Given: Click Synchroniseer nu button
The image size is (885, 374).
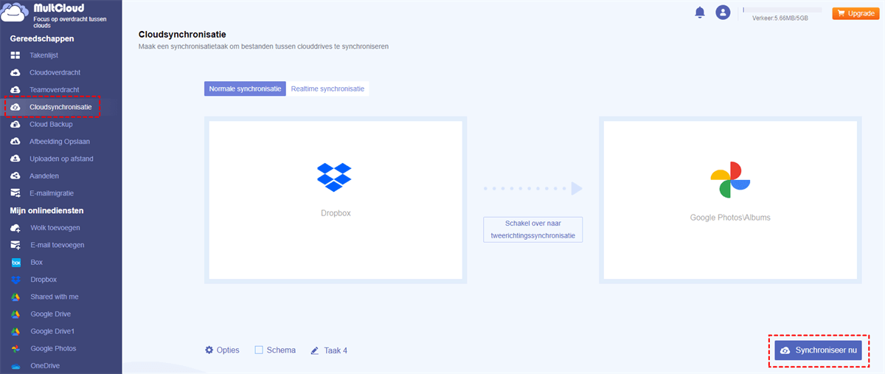Looking at the screenshot, I should point(818,350).
